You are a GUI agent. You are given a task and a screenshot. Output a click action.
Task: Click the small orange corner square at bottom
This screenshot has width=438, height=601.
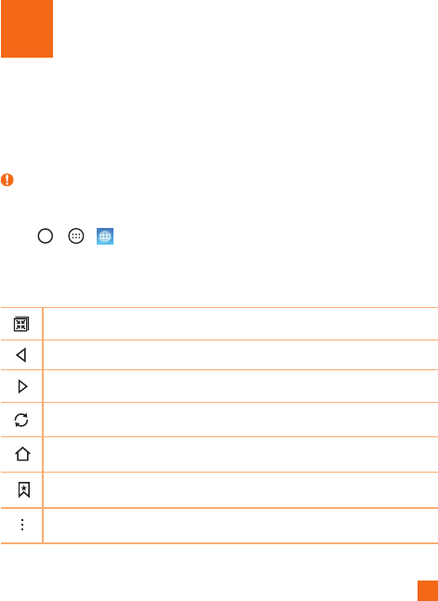(x=428, y=591)
